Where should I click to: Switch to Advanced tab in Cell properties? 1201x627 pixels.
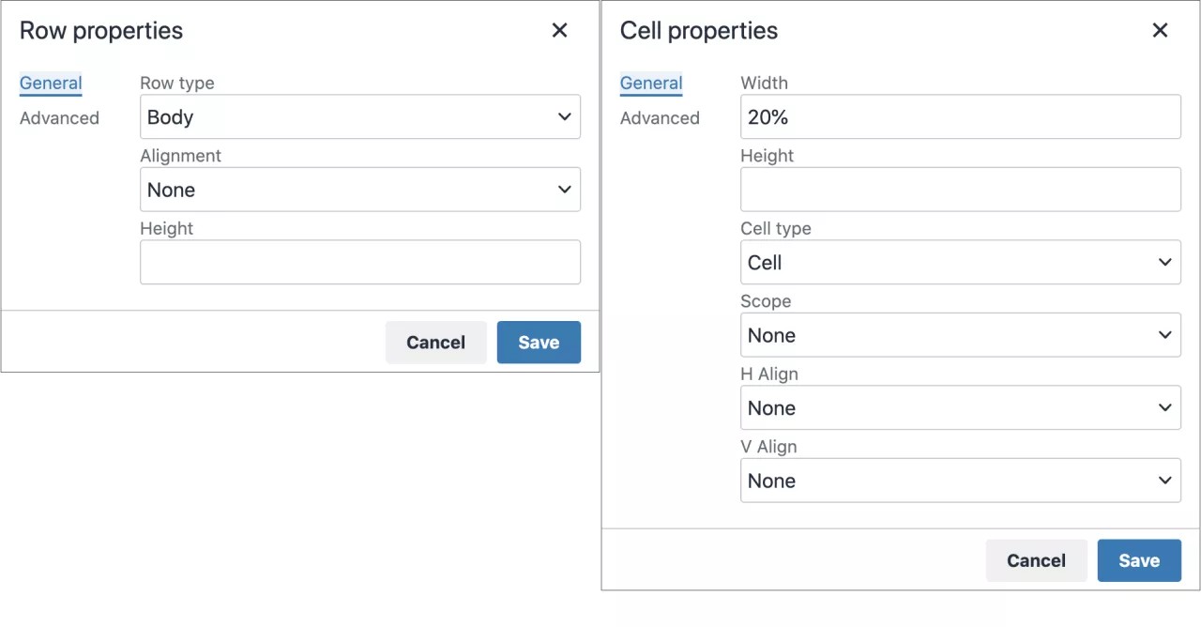tap(660, 117)
